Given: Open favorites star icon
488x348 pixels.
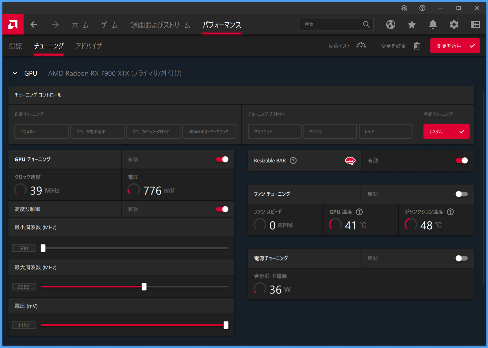Looking at the screenshot, I should 412,24.
